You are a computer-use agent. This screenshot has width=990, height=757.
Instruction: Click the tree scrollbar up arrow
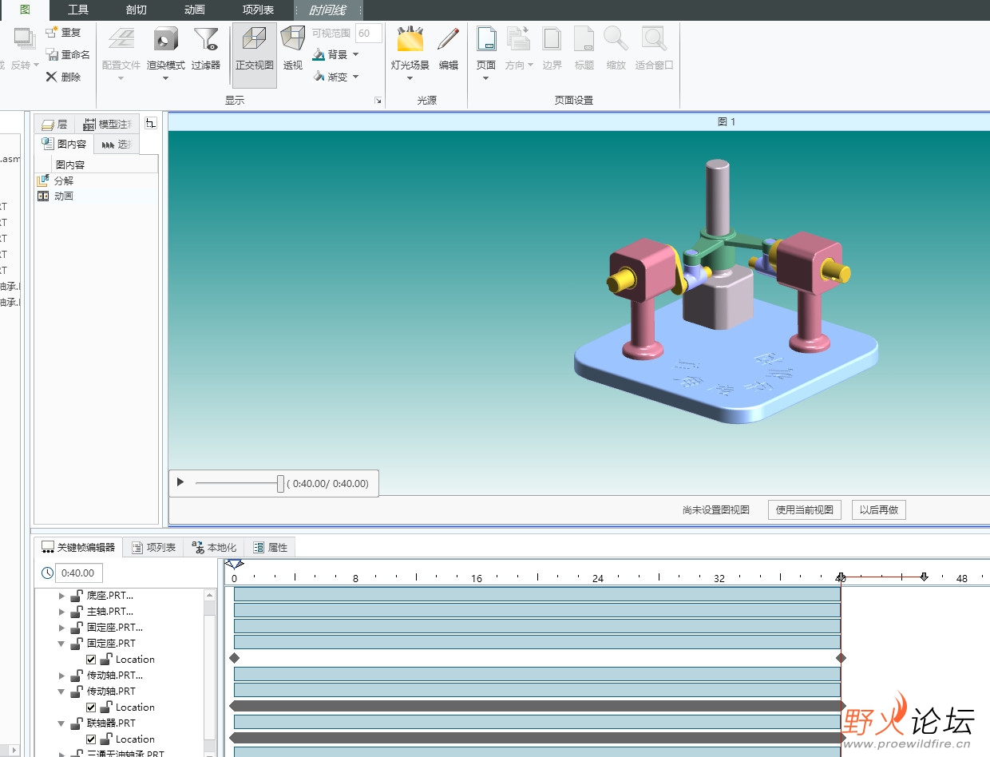[x=210, y=595]
